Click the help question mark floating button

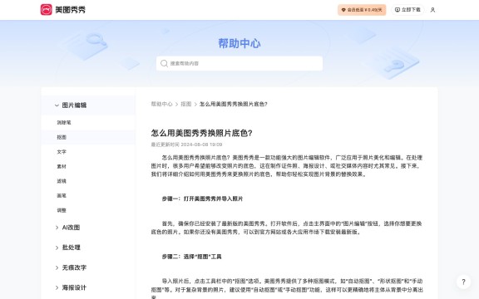point(463,282)
